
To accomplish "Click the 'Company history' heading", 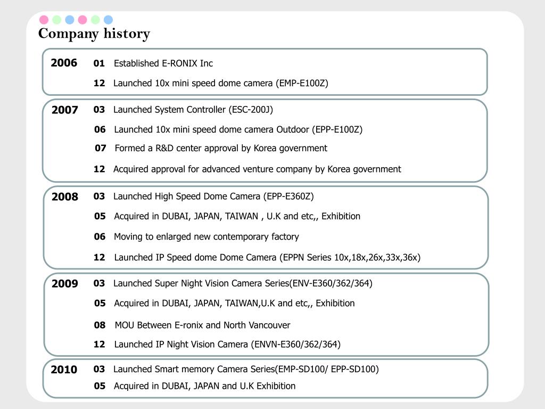I will coord(94,34).
